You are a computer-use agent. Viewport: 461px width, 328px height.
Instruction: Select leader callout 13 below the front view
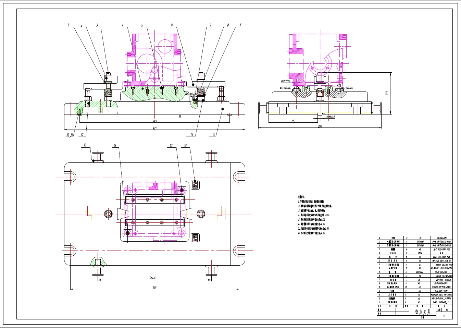[192, 135]
